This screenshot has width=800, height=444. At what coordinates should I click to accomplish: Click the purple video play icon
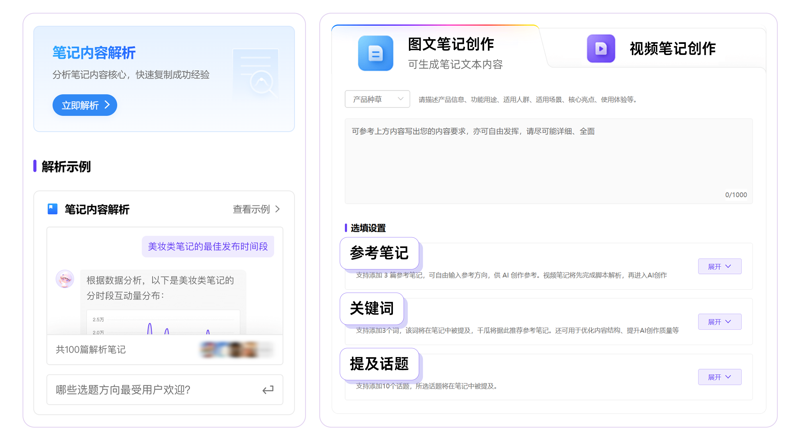pyautogui.click(x=600, y=49)
